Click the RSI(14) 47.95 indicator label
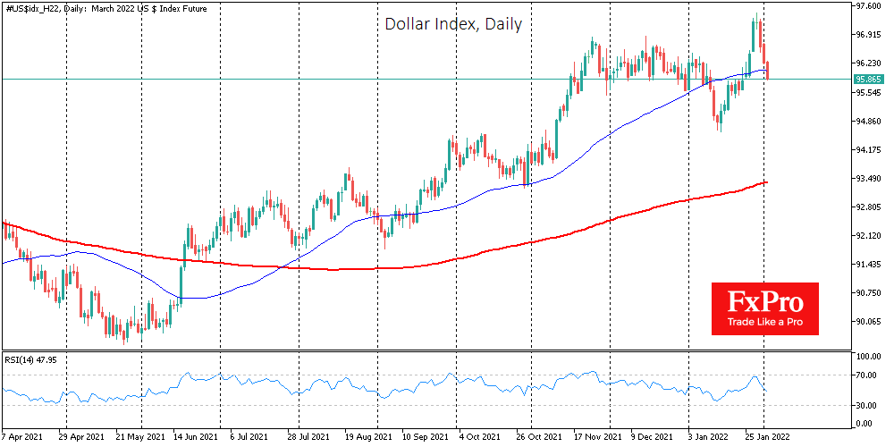 pos(32,359)
